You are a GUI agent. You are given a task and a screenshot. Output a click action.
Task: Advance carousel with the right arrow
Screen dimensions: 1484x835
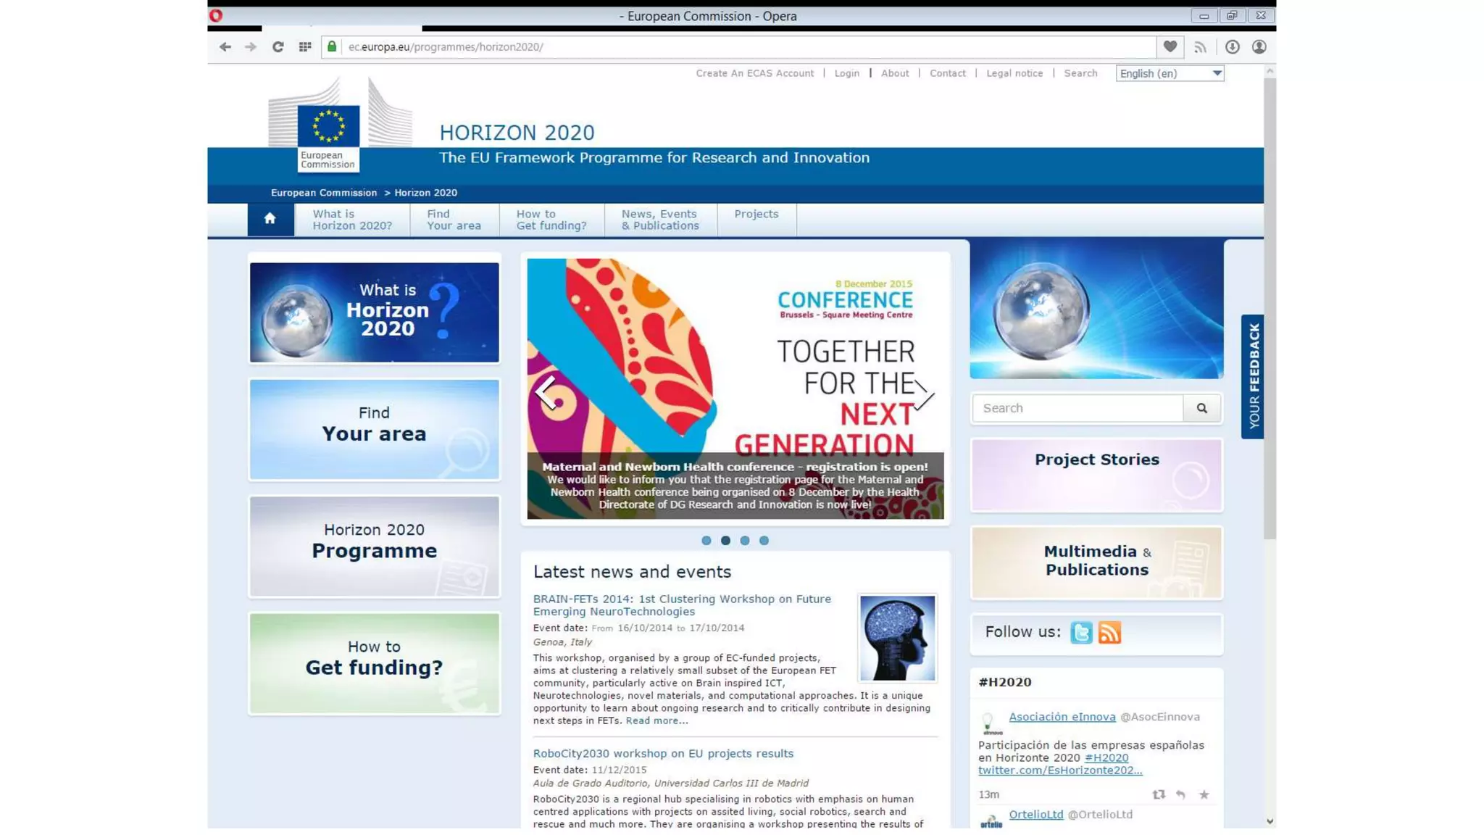pyautogui.click(x=922, y=394)
